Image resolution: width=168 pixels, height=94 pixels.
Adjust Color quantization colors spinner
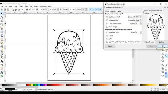tap(141, 23)
